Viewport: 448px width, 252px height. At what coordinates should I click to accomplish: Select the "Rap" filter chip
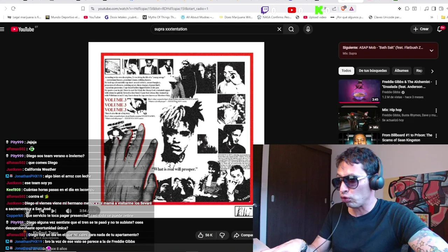(419, 71)
